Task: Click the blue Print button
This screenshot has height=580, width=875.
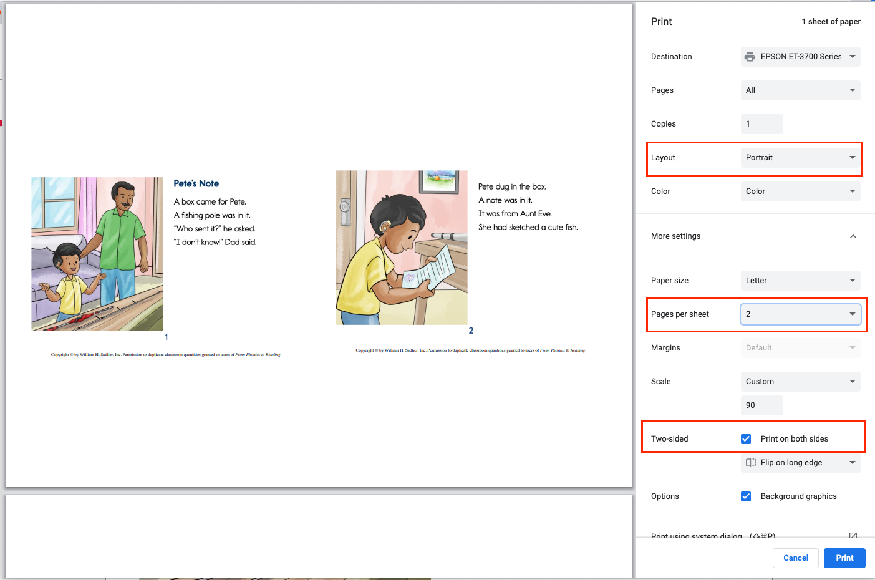Action: tap(844, 558)
